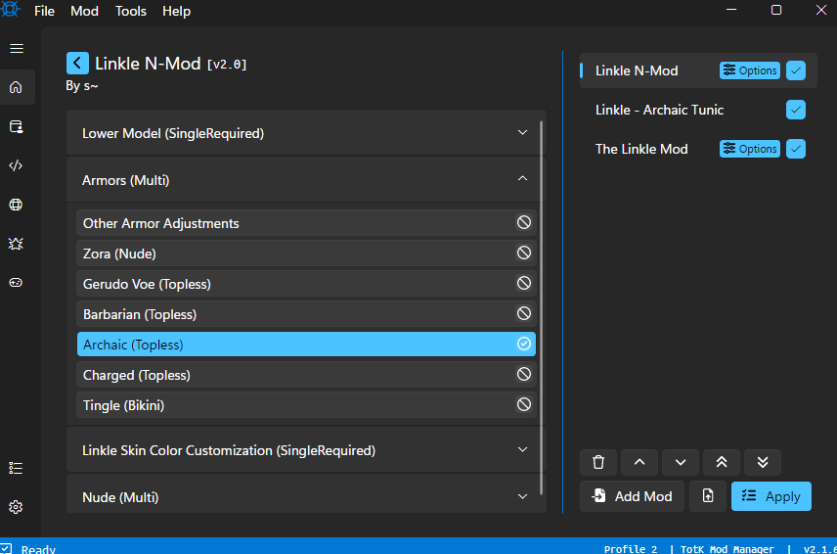The height and width of the screenshot is (554, 837).
Task: Open the hamburger menu in the sidebar
Action: tap(17, 49)
